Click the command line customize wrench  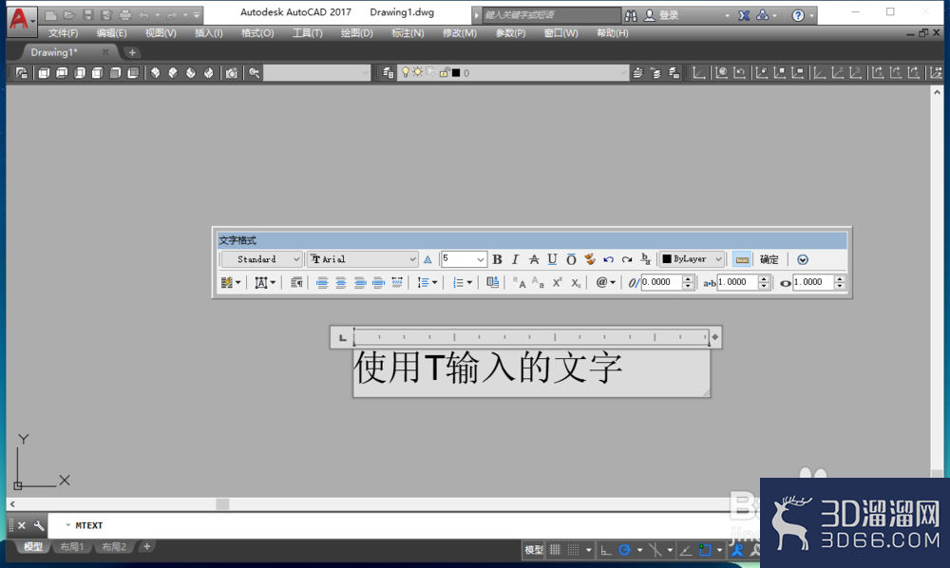point(39,525)
